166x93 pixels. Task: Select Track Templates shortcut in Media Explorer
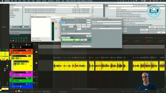(15, 9)
